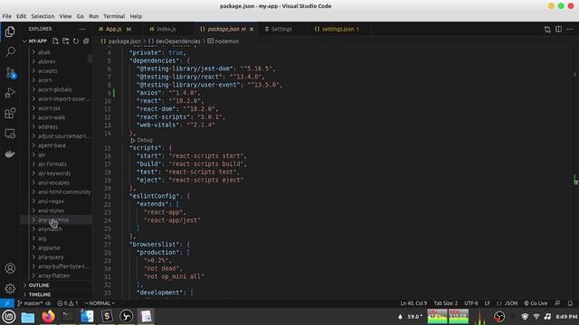Select the aria-query folder
The image size is (579, 325).
pyautogui.click(x=56, y=256)
